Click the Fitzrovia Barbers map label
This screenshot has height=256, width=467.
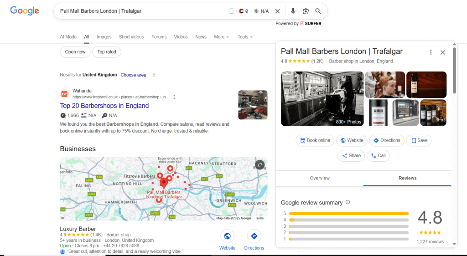[x=140, y=176]
